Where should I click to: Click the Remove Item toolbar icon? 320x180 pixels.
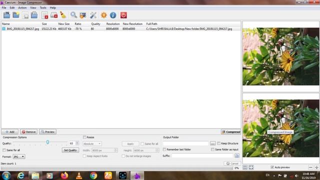[44, 15]
